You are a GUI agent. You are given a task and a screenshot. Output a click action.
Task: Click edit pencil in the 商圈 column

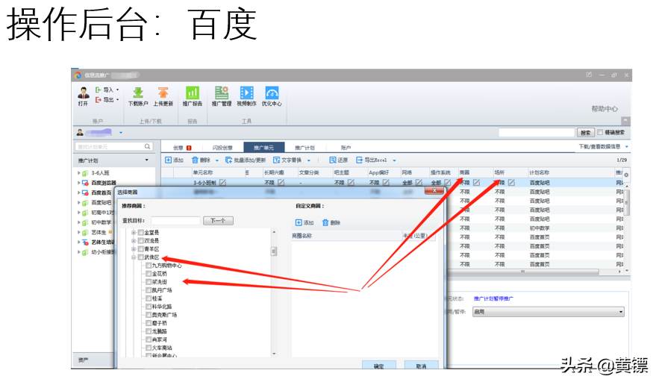click(476, 182)
